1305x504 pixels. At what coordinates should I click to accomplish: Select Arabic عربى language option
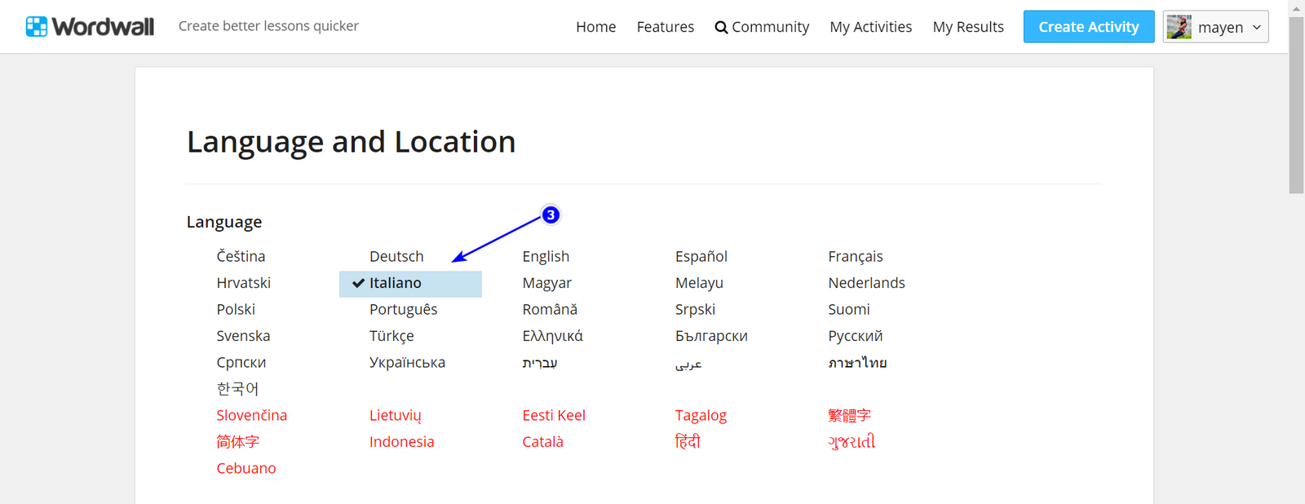[688, 365]
